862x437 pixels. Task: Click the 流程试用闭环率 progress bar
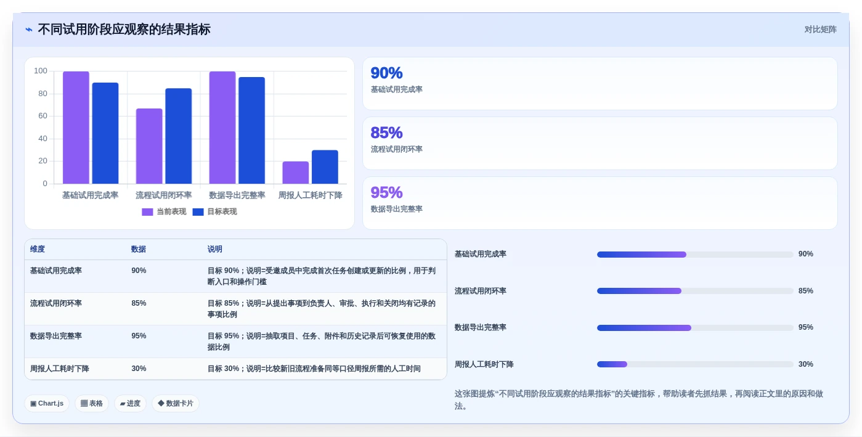pyautogui.click(x=695, y=291)
